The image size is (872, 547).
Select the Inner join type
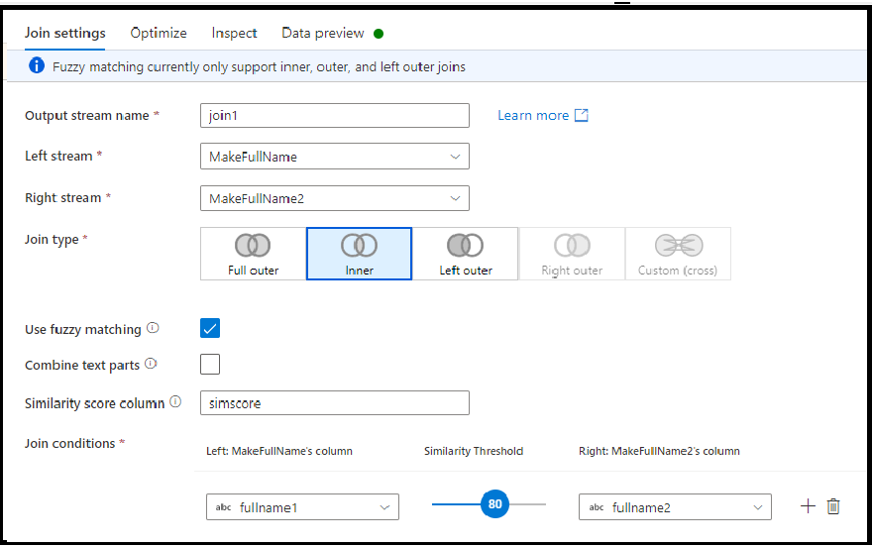click(x=360, y=254)
